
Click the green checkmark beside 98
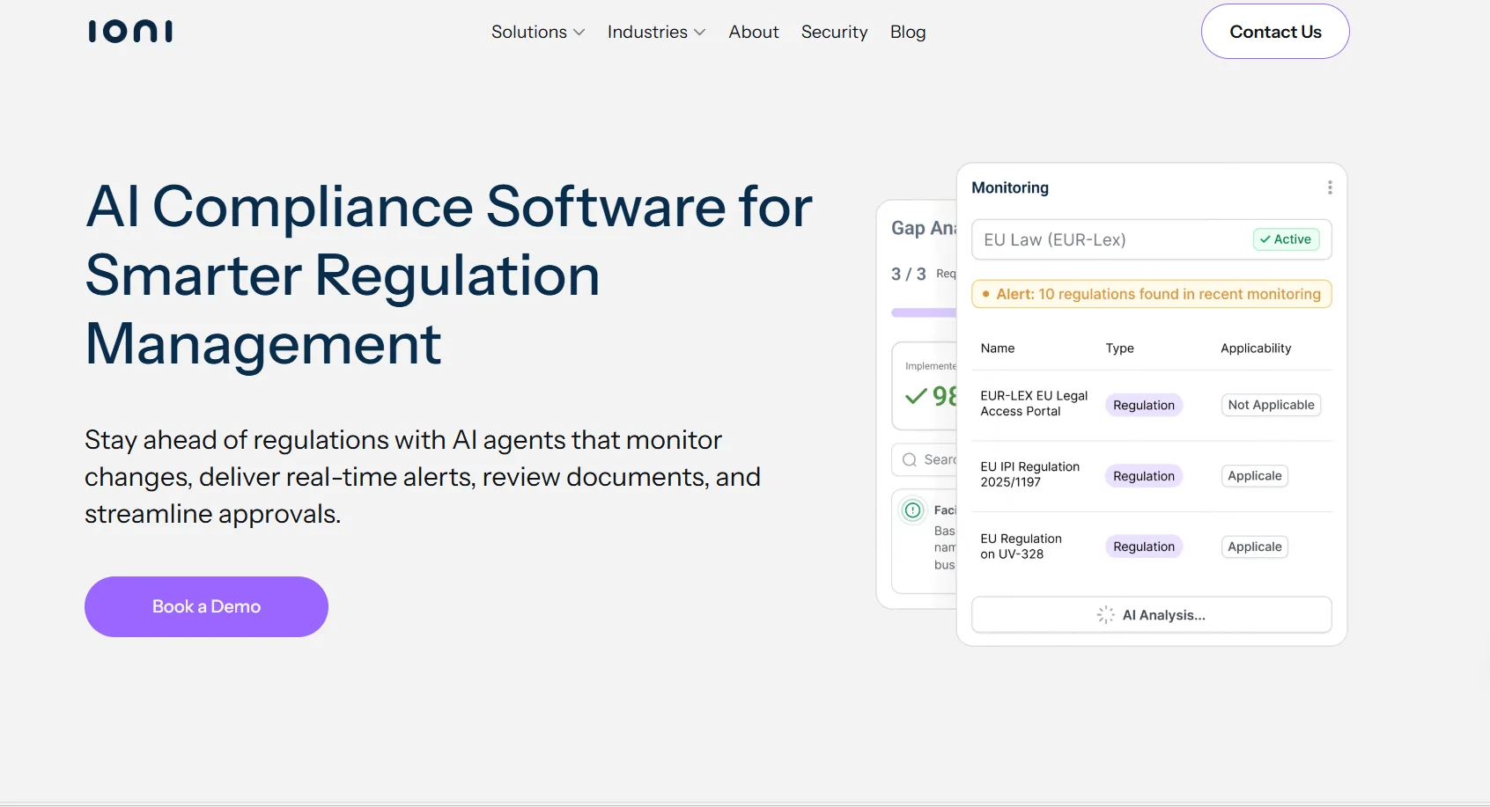click(916, 396)
